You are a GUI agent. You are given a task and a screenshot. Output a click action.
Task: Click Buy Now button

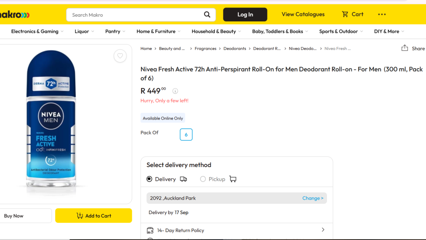click(25, 216)
